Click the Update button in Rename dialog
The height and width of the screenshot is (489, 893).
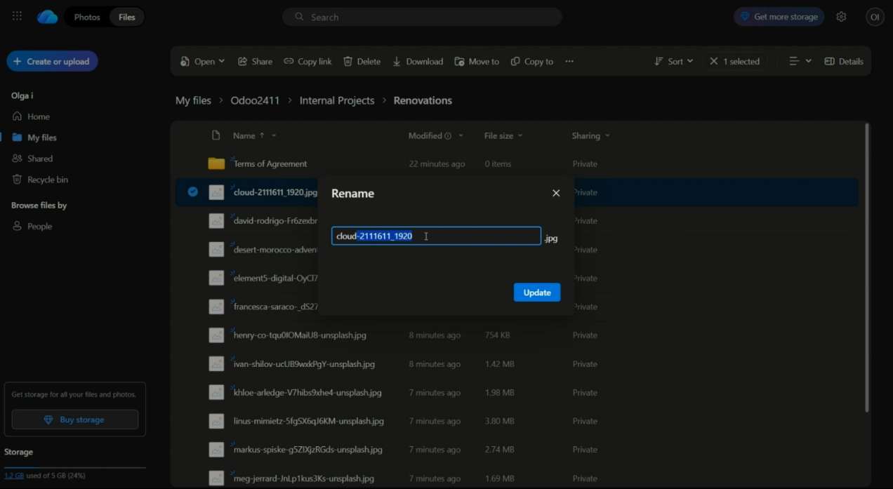coord(536,293)
